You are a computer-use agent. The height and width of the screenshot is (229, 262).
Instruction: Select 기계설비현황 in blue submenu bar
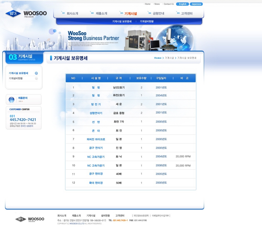click(147, 22)
